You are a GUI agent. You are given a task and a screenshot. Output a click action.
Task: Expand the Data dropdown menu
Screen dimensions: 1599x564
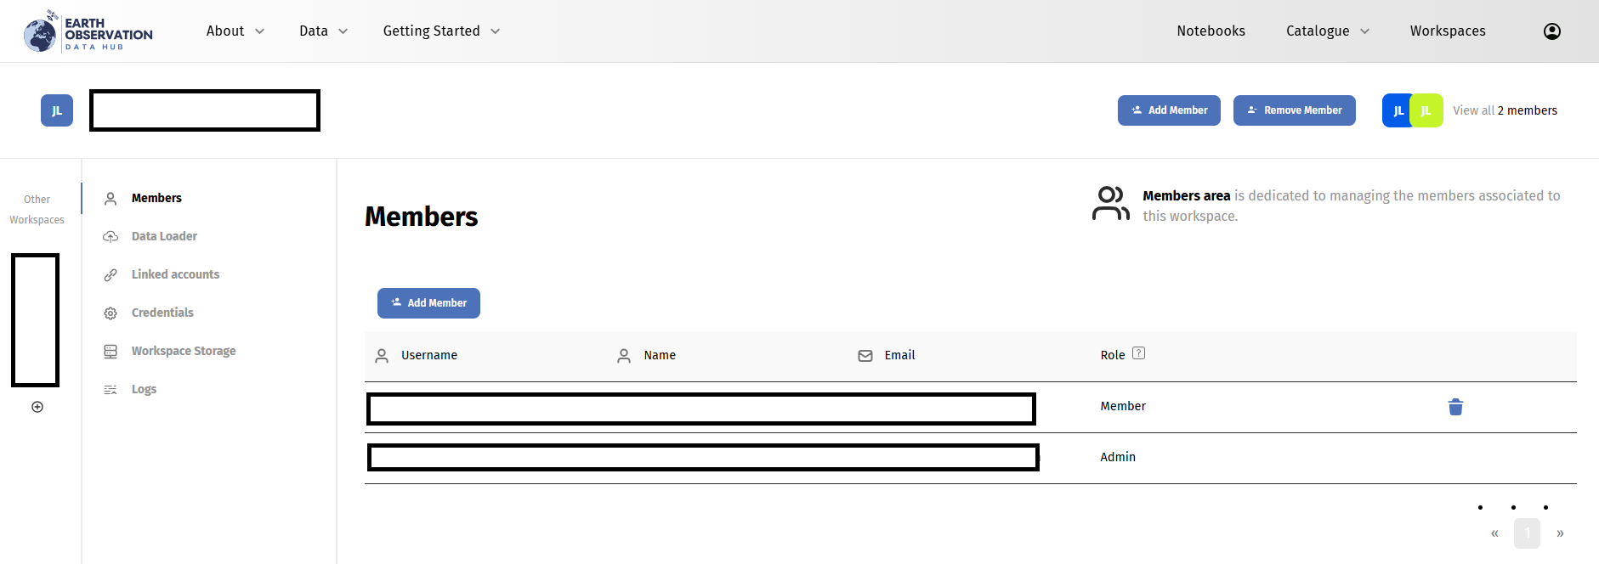(324, 31)
